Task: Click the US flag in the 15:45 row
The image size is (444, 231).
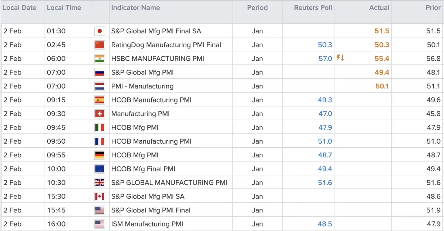Action: click(100, 210)
